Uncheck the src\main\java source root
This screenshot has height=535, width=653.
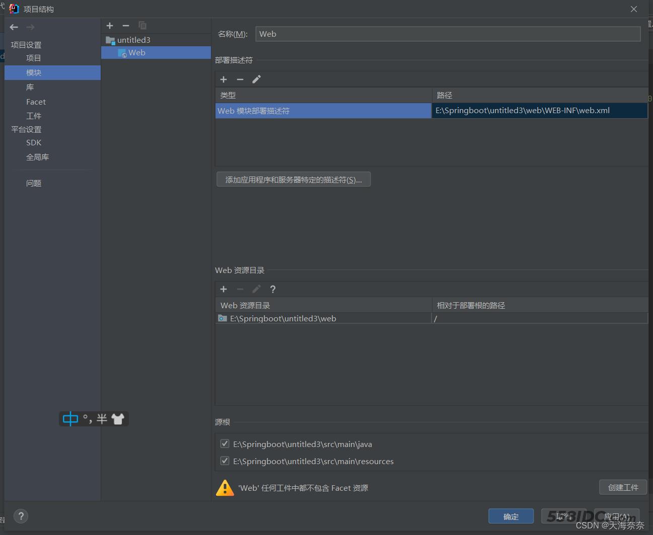(x=225, y=444)
